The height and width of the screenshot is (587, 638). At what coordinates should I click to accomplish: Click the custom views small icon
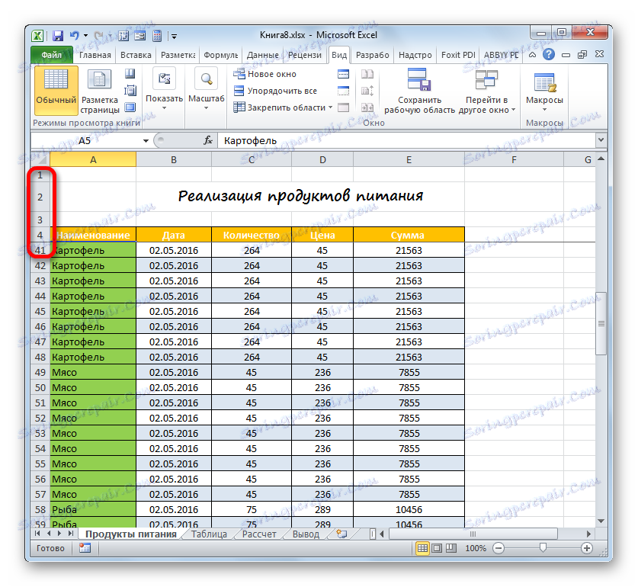pyautogui.click(x=130, y=91)
